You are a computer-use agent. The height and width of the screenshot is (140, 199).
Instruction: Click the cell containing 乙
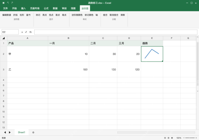[28, 70]
